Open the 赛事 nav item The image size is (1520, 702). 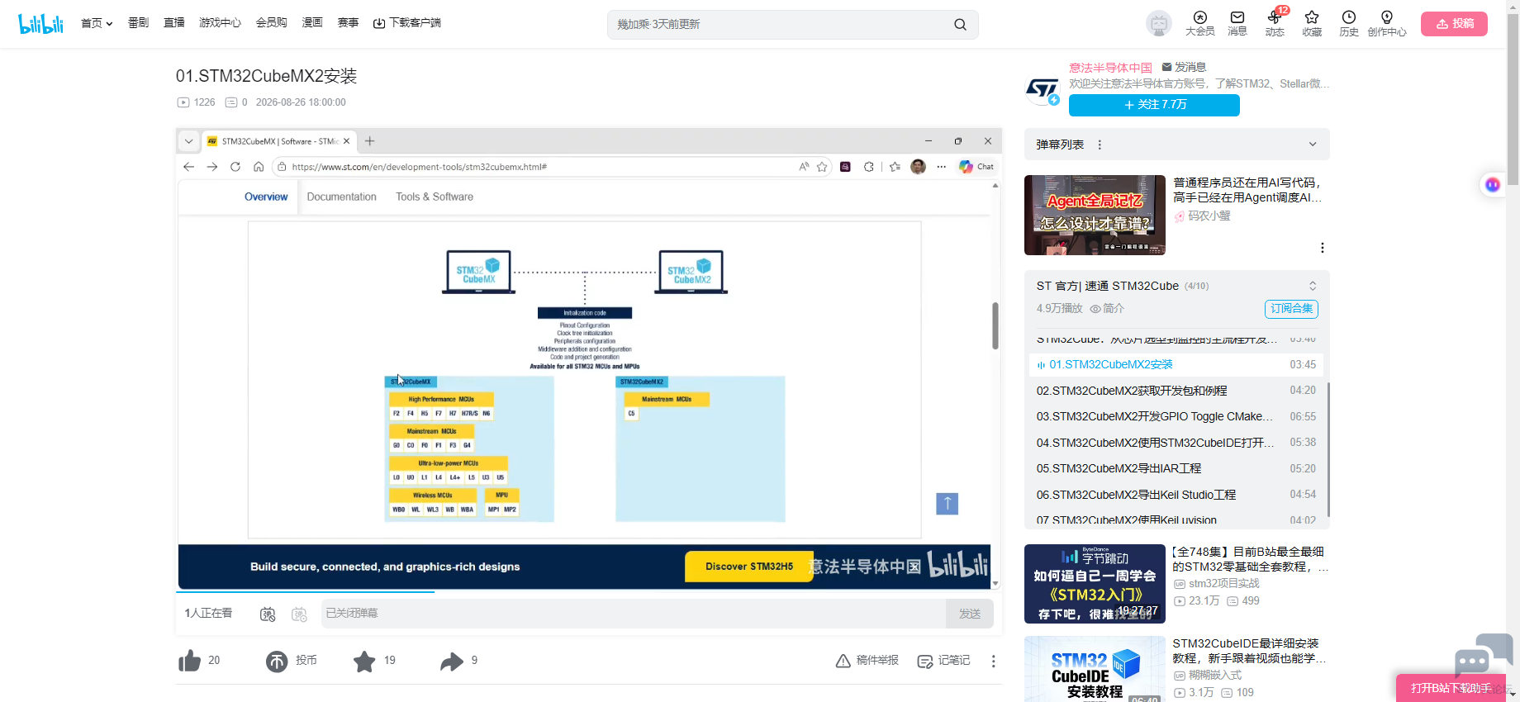pos(348,23)
